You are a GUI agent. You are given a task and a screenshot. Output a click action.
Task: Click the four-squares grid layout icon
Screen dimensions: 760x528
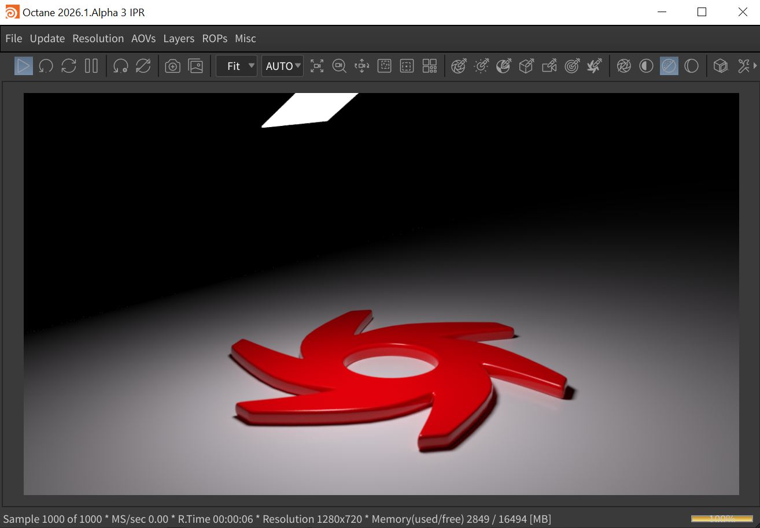point(430,66)
